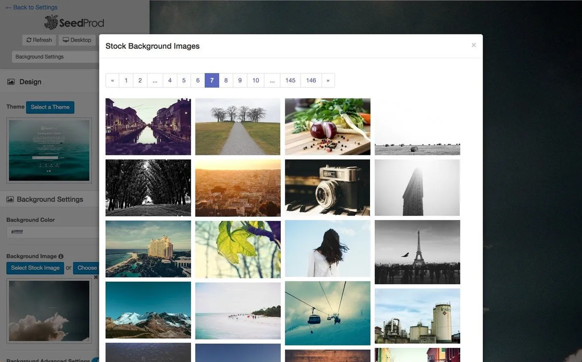Jump to page 146 in the pagination
This screenshot has width=582, height=362.
[x=311, y=81]
